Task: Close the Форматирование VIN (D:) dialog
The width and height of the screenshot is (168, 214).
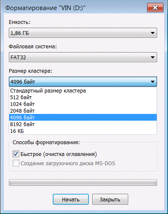Action: click(x=155, y=8)
